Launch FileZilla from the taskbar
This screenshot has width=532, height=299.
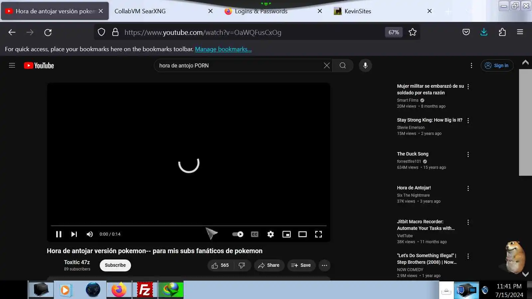tap(145, 290)
